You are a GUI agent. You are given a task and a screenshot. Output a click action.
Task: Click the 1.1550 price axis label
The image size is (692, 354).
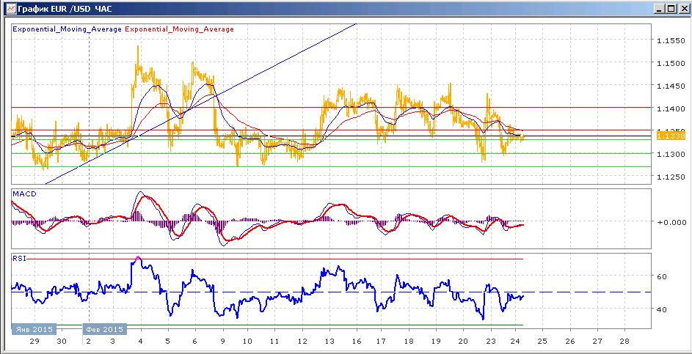click(671, 40)
